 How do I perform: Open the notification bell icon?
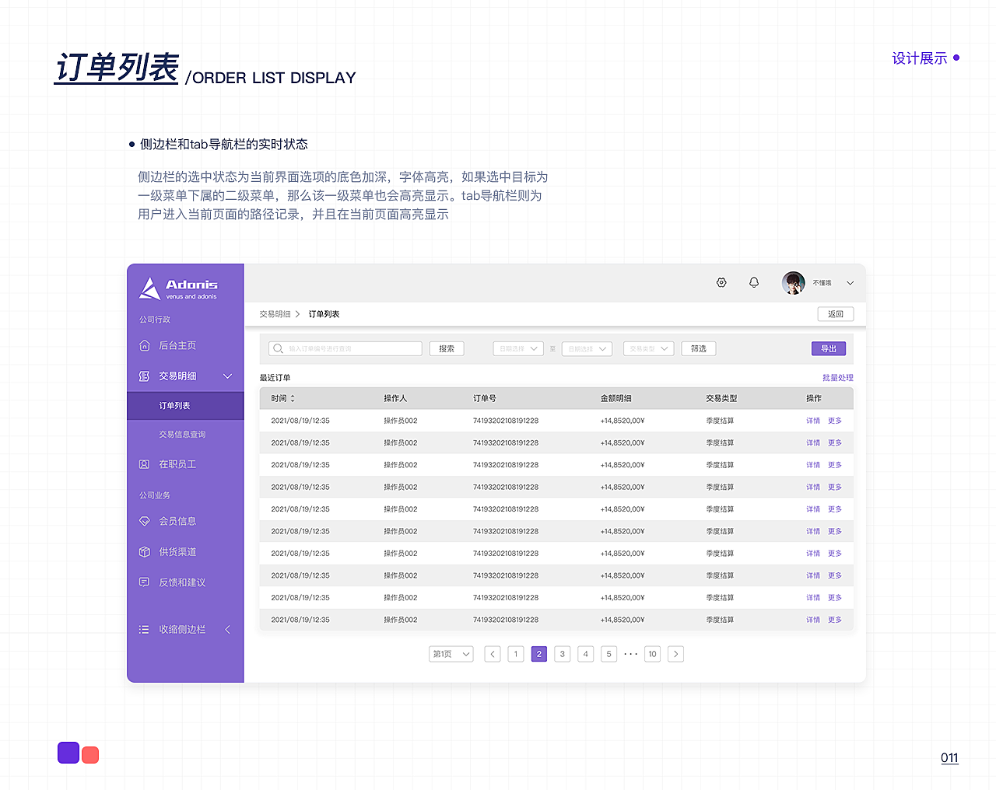click(754, 282)
